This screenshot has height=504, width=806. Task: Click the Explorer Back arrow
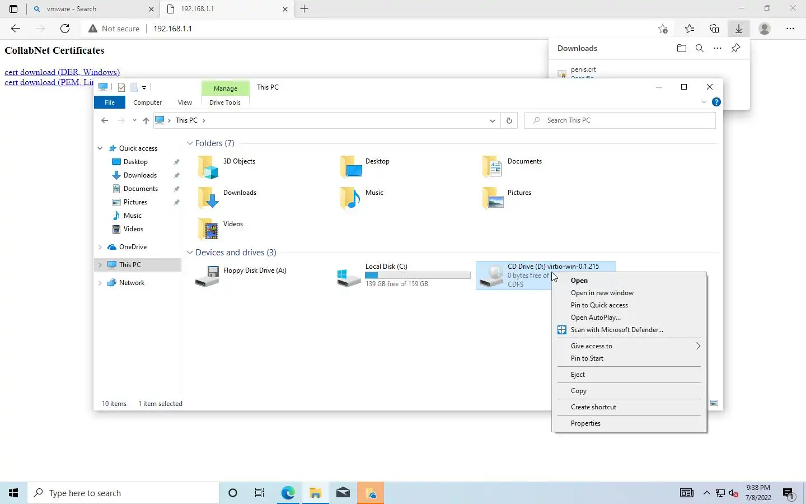click(105, 120)
